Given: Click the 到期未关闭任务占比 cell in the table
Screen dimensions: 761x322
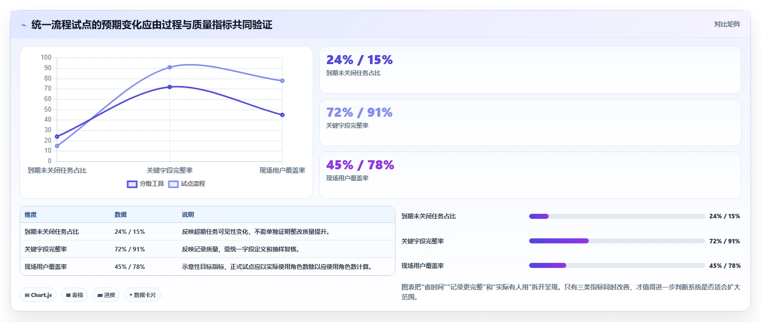Looking at the screenshot, I should tap(52, 232).
